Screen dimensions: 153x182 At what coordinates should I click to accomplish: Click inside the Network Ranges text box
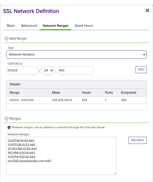point(61,156)
